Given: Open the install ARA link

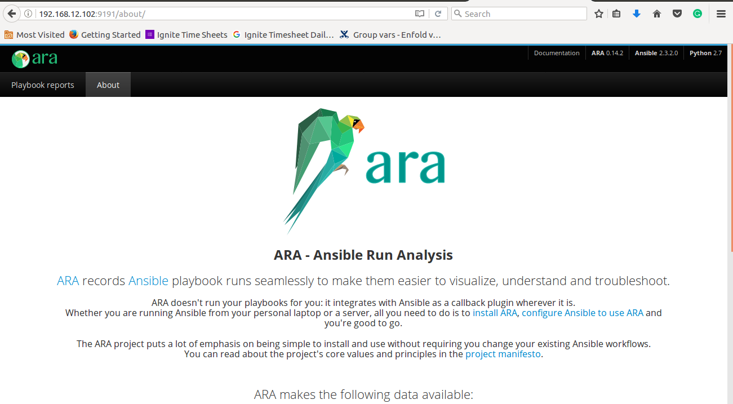Looking at the screenshot, I should pos(495,313).
